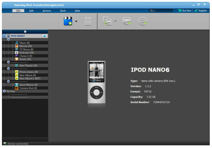Click the Device connected status text
This screenshot has height=148, width=212.
[x=18, y=144]
